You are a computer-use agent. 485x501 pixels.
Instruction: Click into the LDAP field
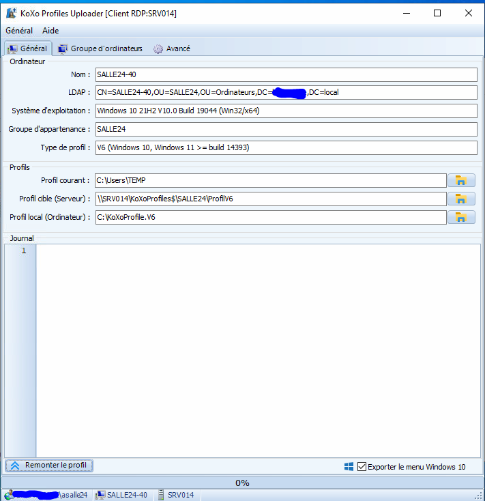coord(286,93)
